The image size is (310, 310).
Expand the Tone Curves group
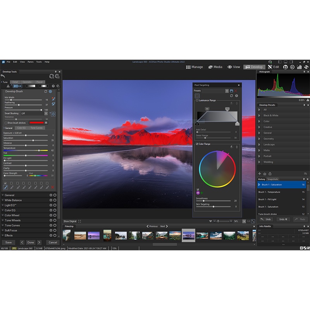[x=3, y=226]
